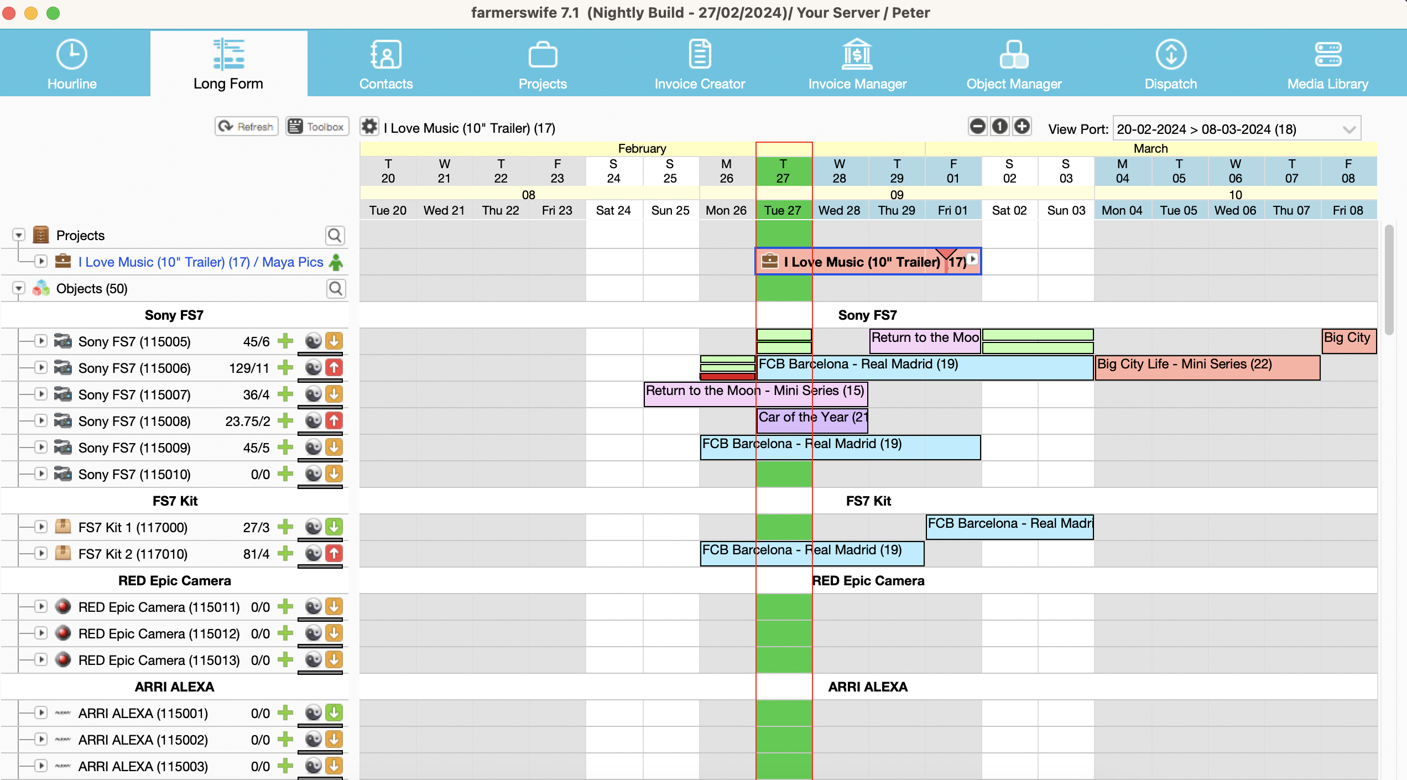Image resolution: width=1407 pixels, height=780 pixels.
Task: Click the Long Form tab
Action: tap(228, 63)
